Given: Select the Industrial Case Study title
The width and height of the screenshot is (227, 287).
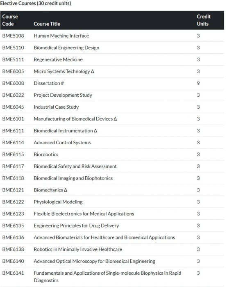Looking at the screenshot, I should coord(56,107).
